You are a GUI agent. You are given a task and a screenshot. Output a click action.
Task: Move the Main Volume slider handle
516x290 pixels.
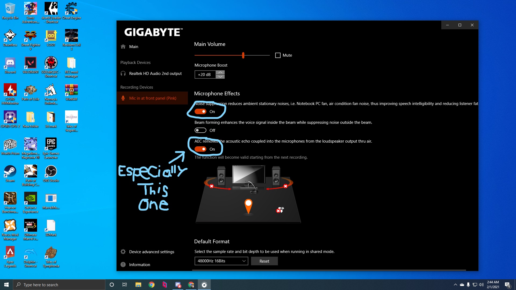pos(243,55)
